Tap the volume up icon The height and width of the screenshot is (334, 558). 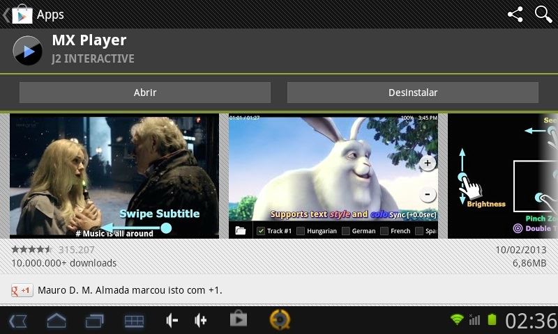(x=201, y=321)
